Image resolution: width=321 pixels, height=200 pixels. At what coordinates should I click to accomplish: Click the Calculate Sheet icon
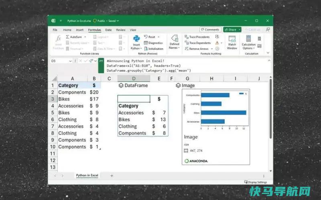259,46
